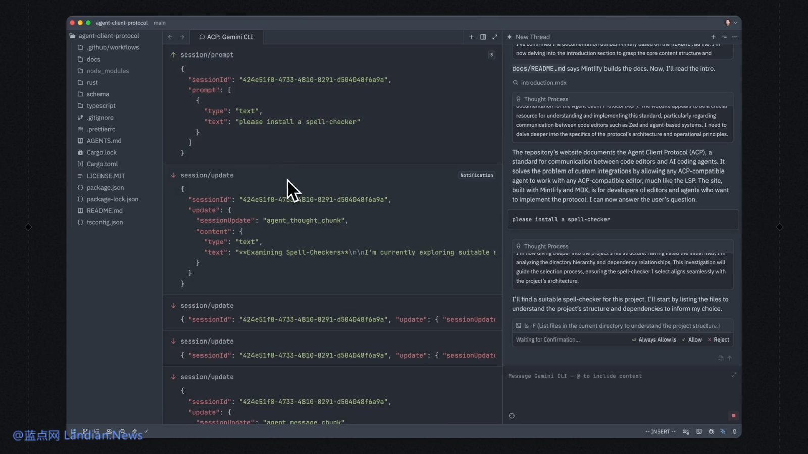Toggle the project search magnifier icon
Viewport: 808px width, 454px height.
pos(122,432)
